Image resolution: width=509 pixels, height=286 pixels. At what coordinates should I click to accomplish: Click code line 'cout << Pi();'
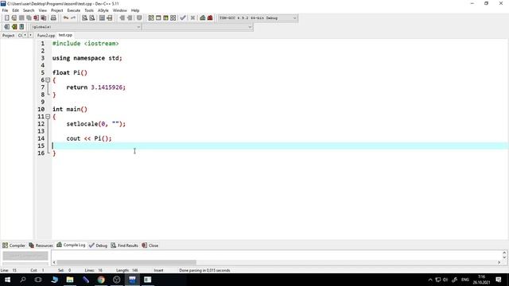coord(89,138)
